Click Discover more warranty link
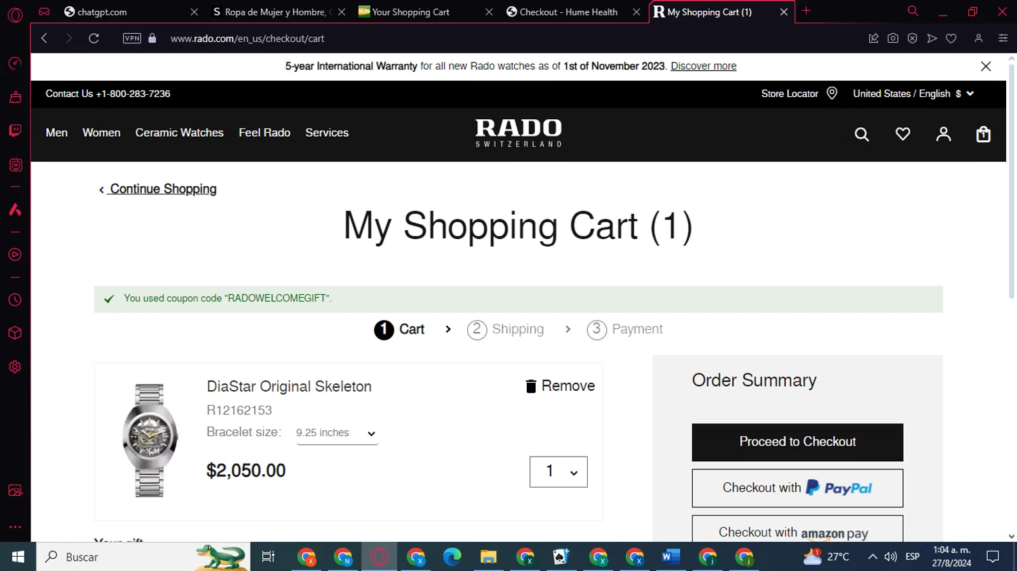The image size is (1017, 571). [x=703, y=66]
